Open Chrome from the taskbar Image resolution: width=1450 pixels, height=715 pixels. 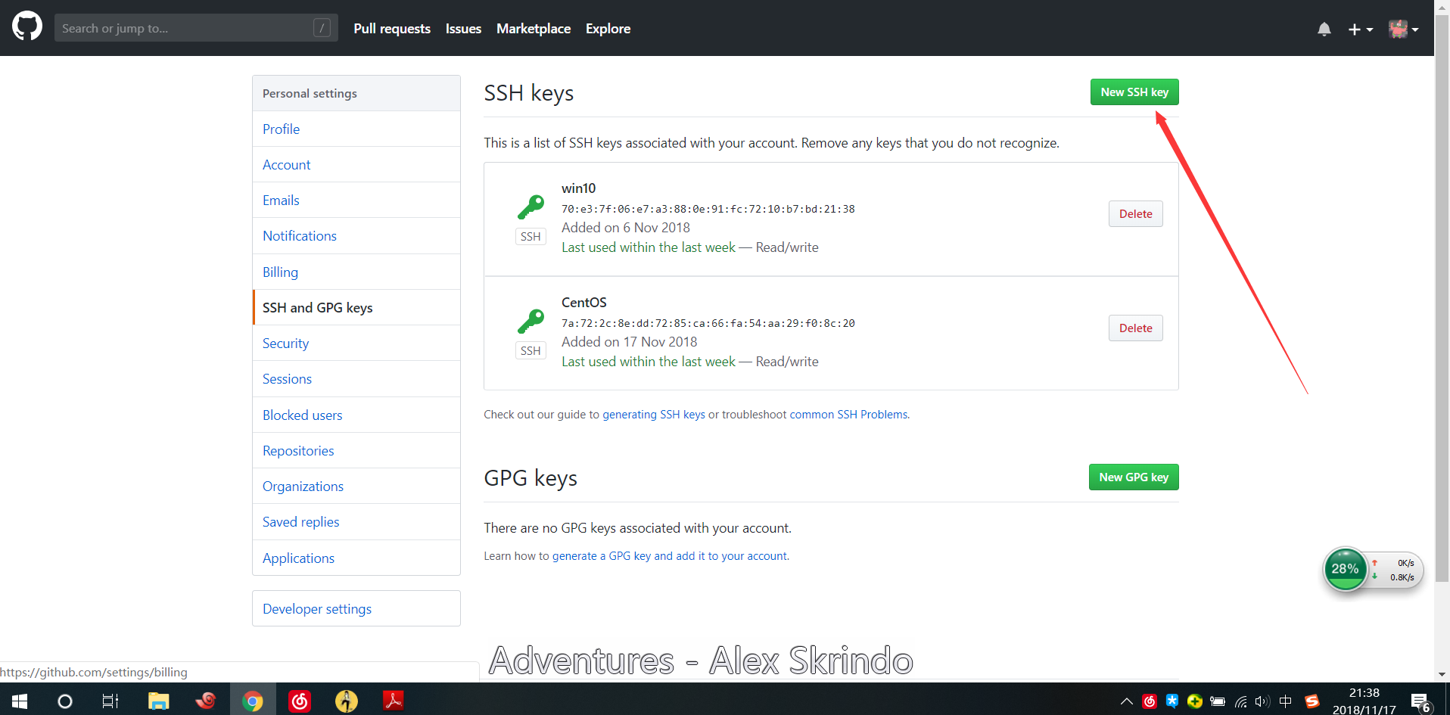(x=253, y=701)
